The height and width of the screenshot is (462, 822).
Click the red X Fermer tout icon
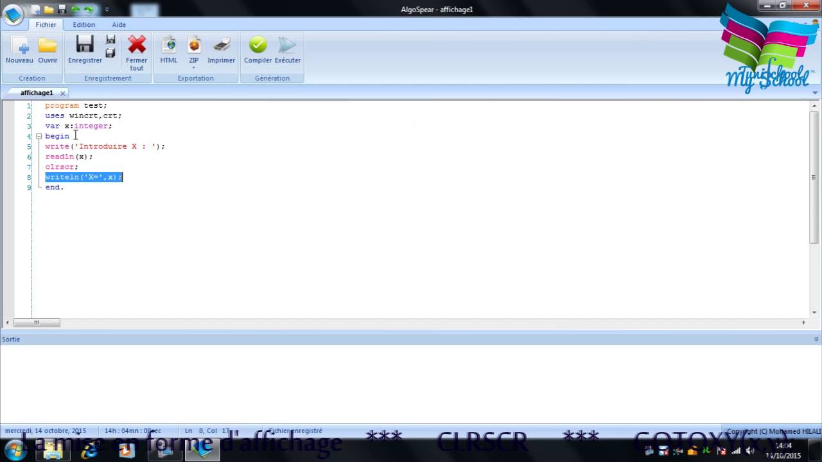click(x=137, y=44)
